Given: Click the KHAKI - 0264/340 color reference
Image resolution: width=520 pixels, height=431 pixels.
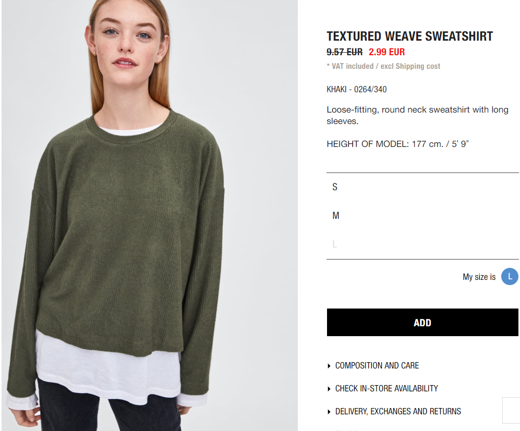Looking at the screenshot, I should click(x=357, y=90).
